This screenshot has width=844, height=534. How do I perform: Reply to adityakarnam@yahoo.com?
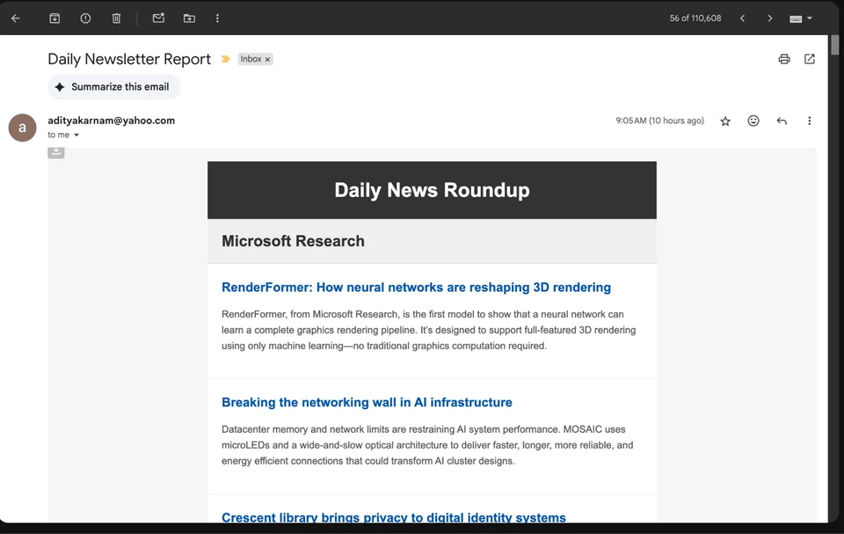coord(782,121)
